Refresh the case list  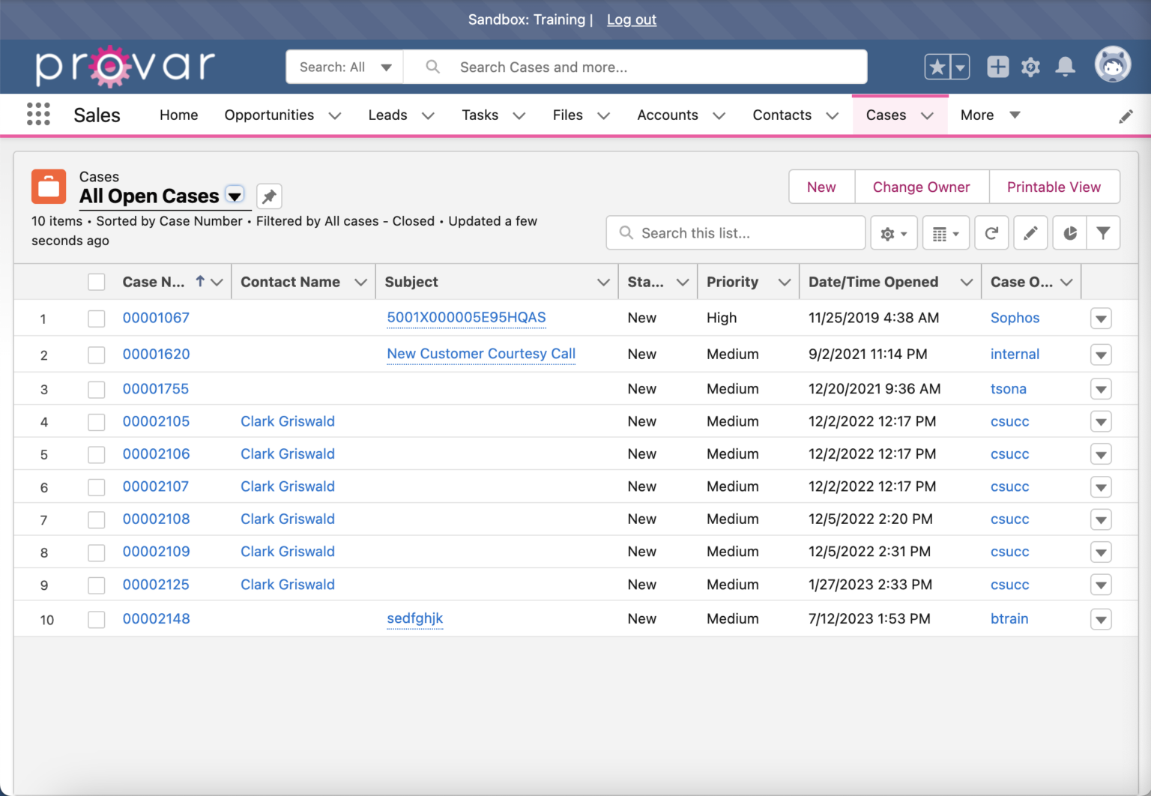[x=991, y=232]
